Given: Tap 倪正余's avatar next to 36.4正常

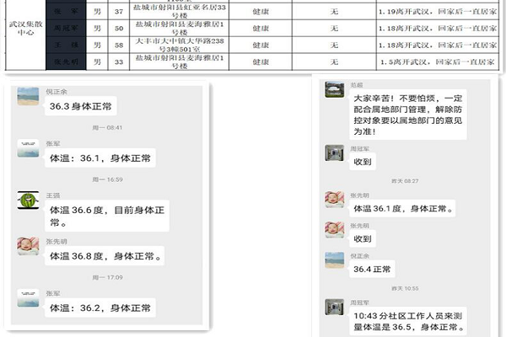Looking at the screenshot, I should point(334,261).
